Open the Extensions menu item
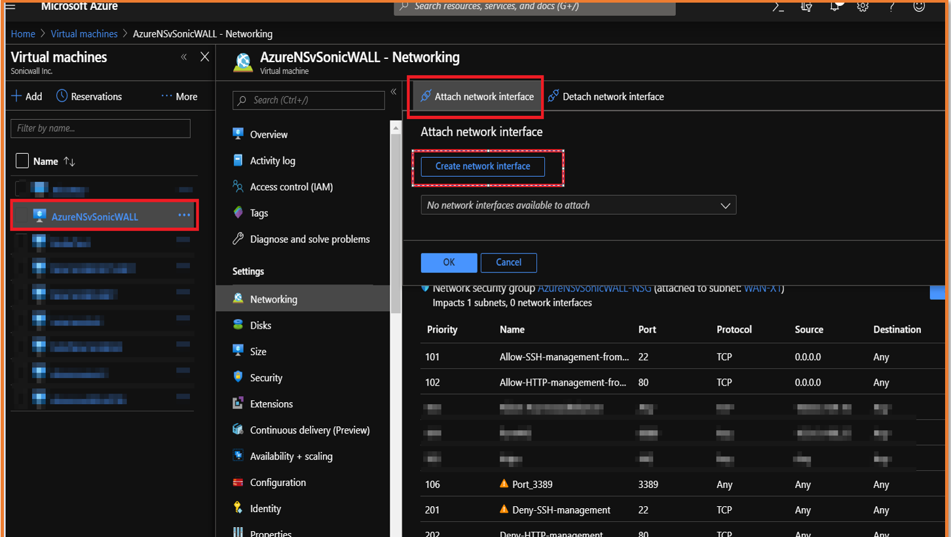 [x=271, y=404]
